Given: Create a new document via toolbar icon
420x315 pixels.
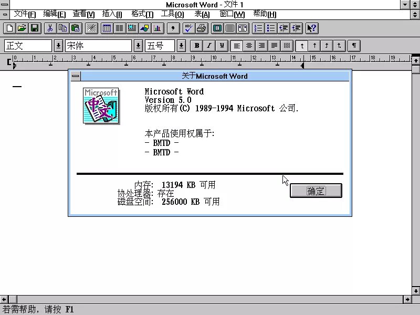Looking at the screenshot, I should click(x=9, y=28).
